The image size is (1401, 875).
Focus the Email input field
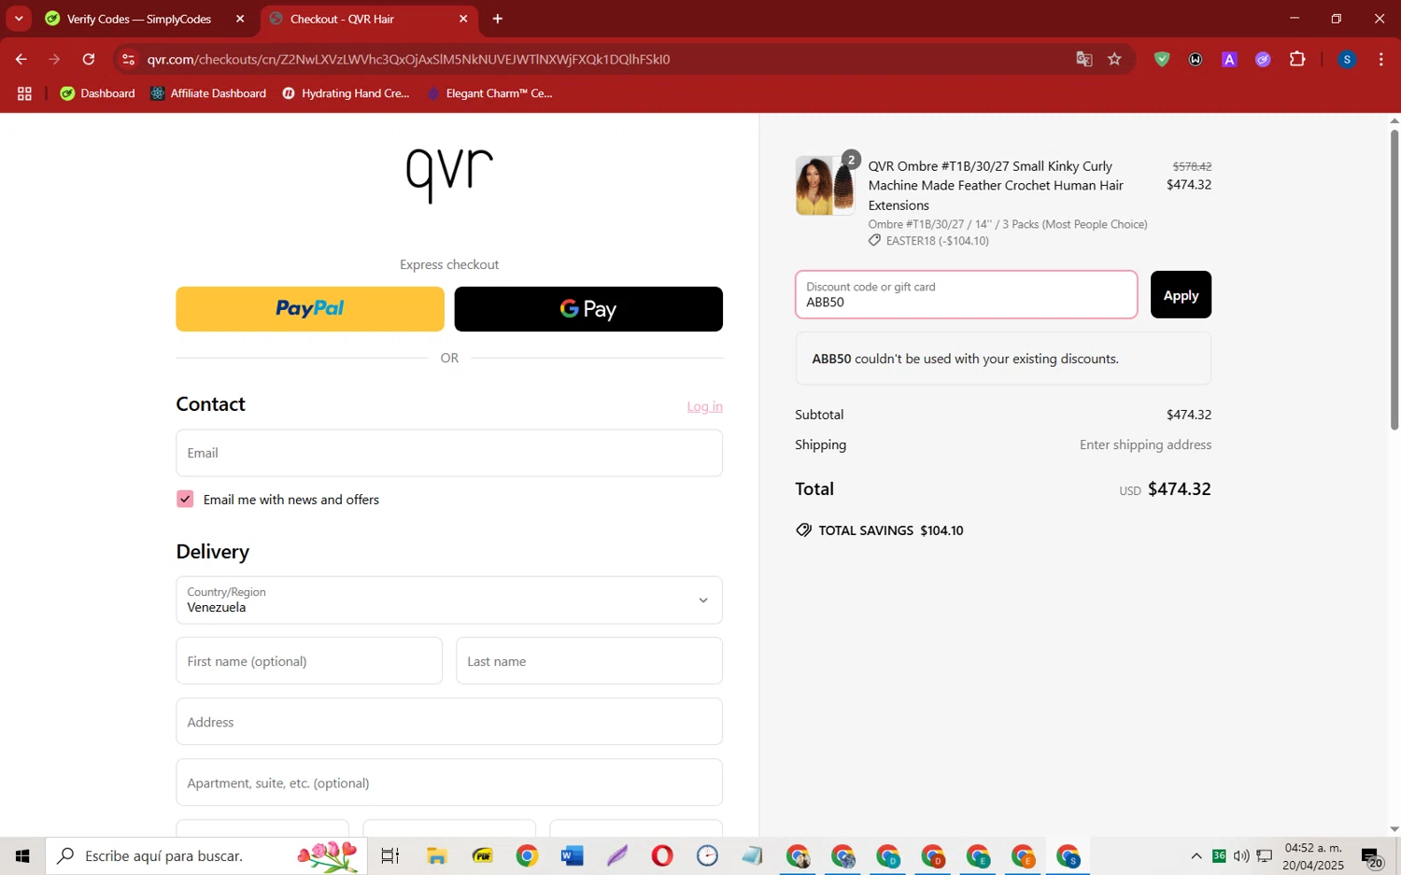449,453
